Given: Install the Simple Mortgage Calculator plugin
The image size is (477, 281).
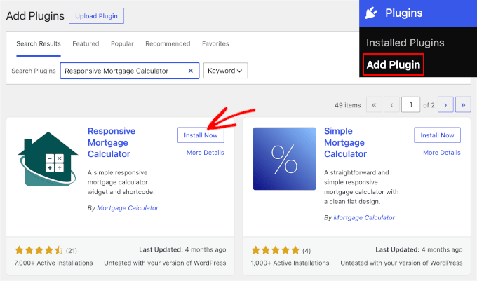Looking at the screenshot, I should pyautogui.click(x=437, y=135).
